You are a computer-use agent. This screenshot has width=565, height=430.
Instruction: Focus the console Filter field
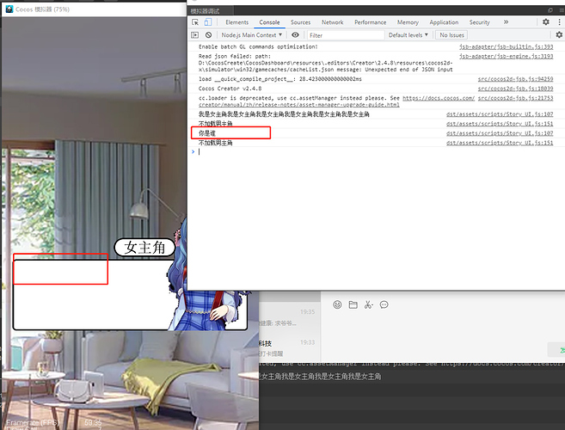point(346,35)
